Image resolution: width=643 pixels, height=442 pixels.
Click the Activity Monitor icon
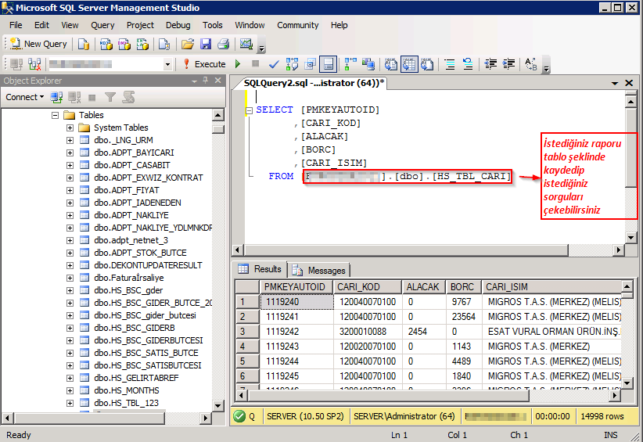tap(246, 44)
